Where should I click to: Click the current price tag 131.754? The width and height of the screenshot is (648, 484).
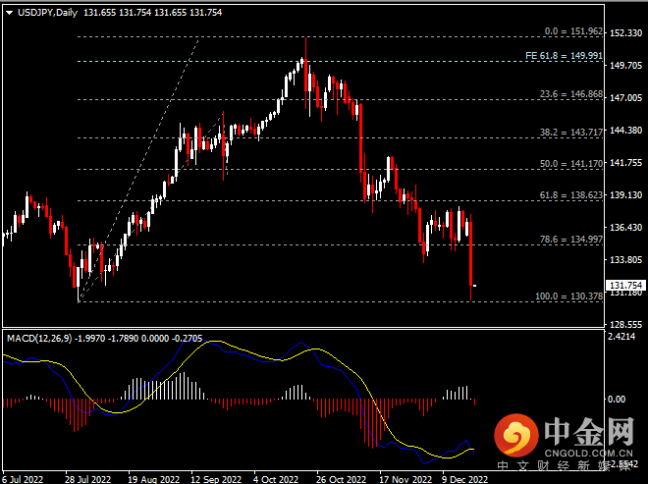pyautogui.click(x=625, y=286)
